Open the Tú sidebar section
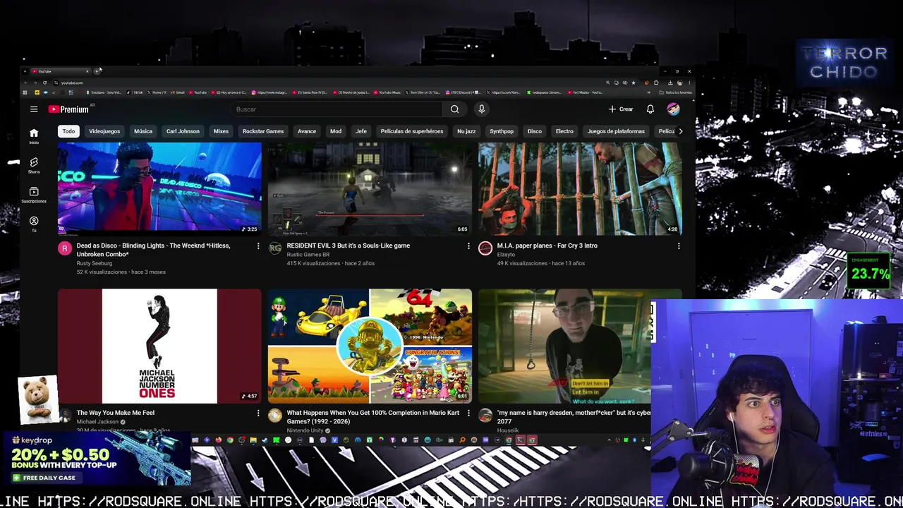The height and width of the screenshot is (508, 903). coord(34,224)
